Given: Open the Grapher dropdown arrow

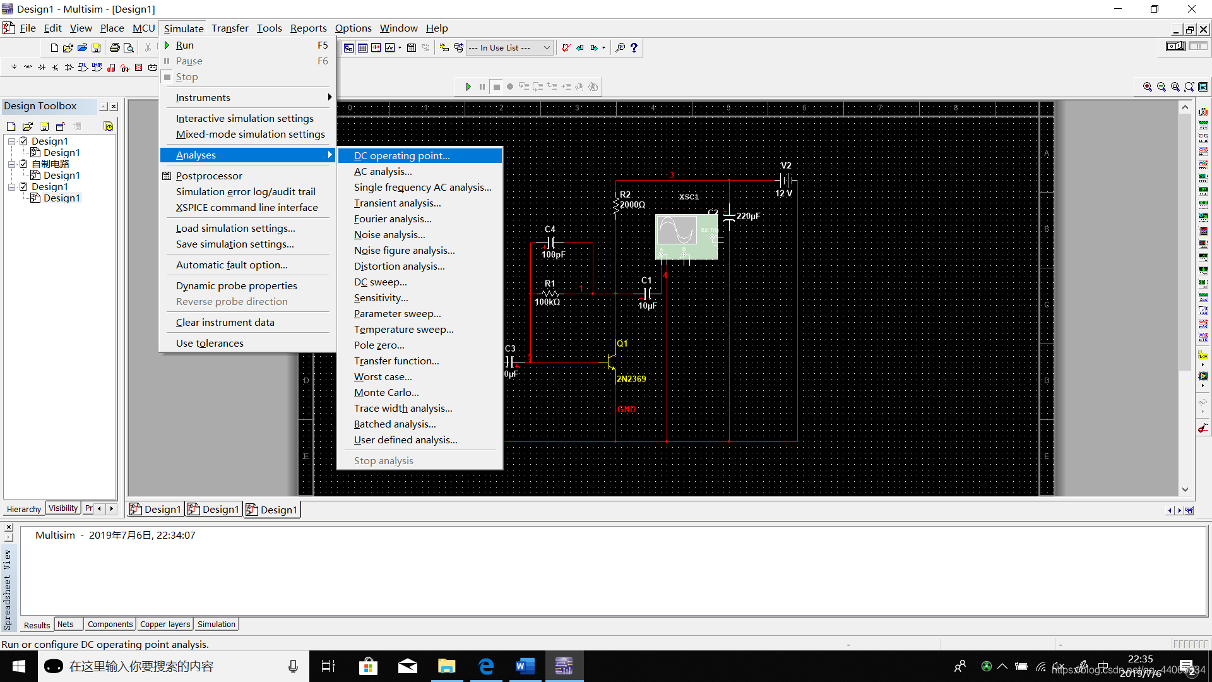Looking at the screenshot, I should pos(400,48).
